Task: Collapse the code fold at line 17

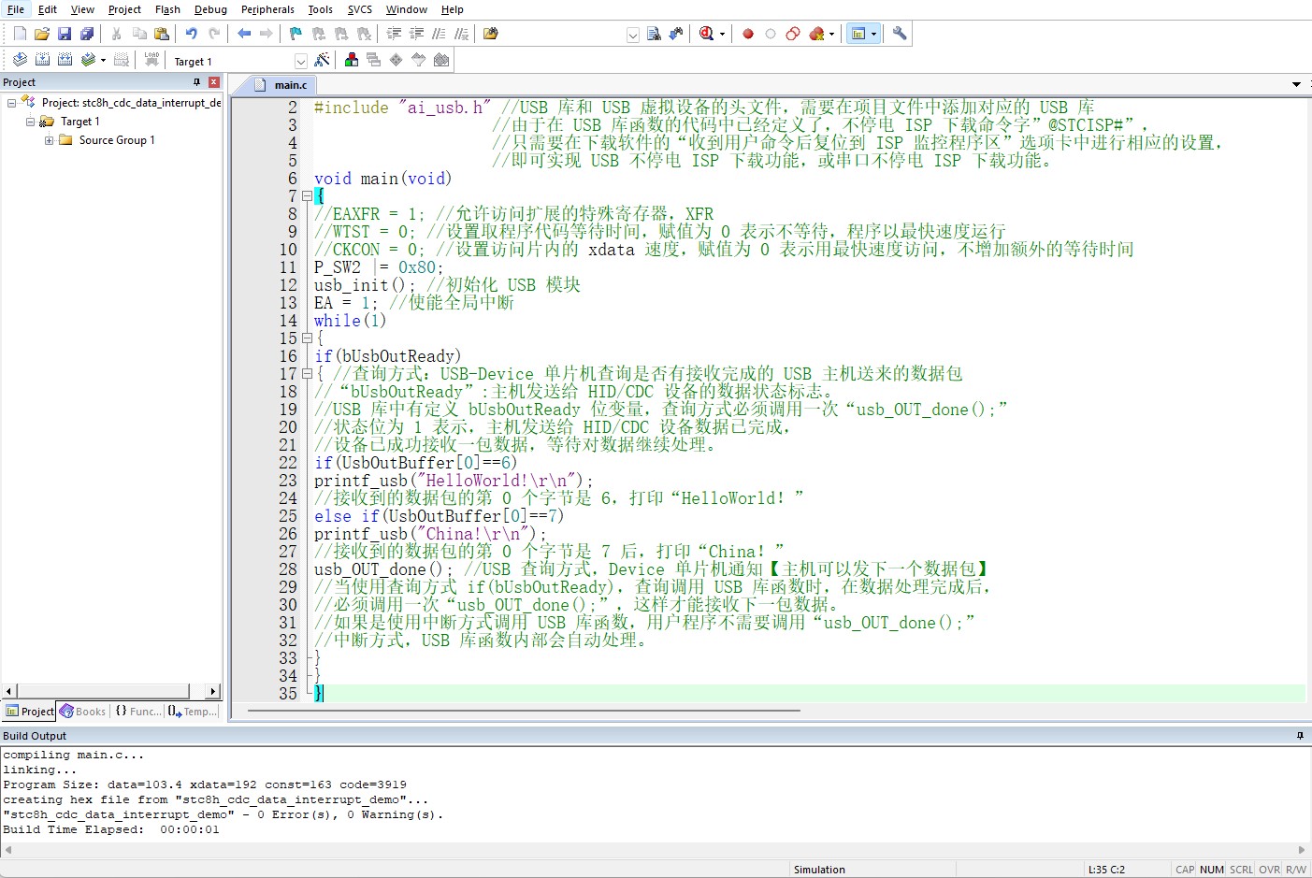Action: [306, 374]
